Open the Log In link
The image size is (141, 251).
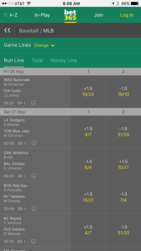[127, 15]
